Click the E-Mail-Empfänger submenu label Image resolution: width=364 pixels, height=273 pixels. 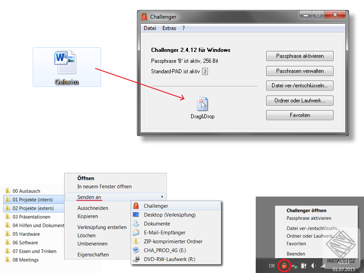coord(165,233)
